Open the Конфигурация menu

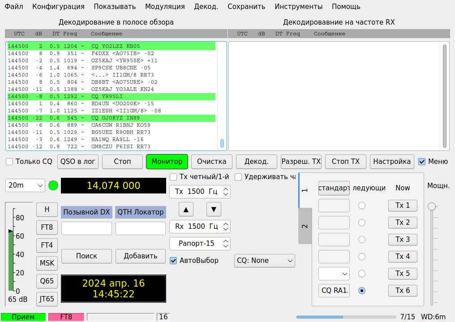click(x=58, y=6)
